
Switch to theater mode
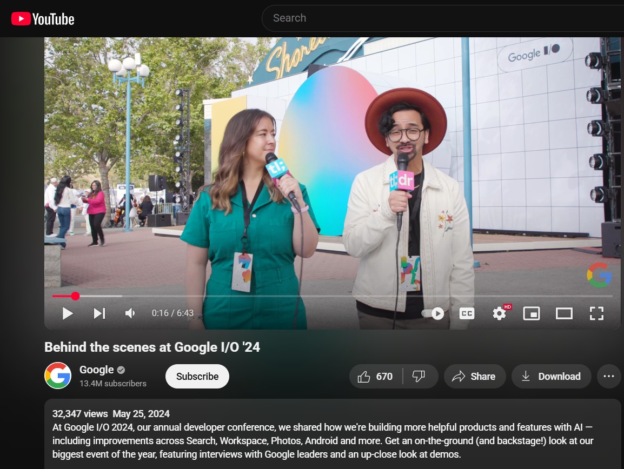[564, 313]
